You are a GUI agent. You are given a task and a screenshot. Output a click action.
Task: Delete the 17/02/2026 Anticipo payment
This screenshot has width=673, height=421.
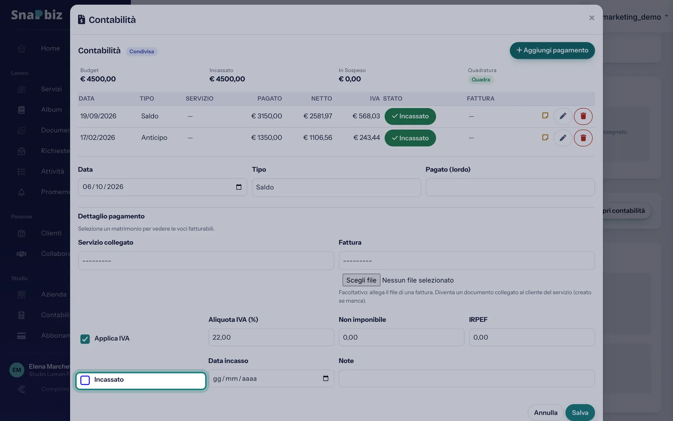tap(583, 138)
